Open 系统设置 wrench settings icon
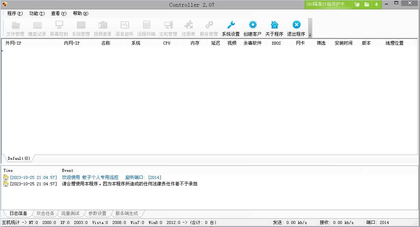The image size is (420, 227). pyautogui.click(x=231, y=28)
